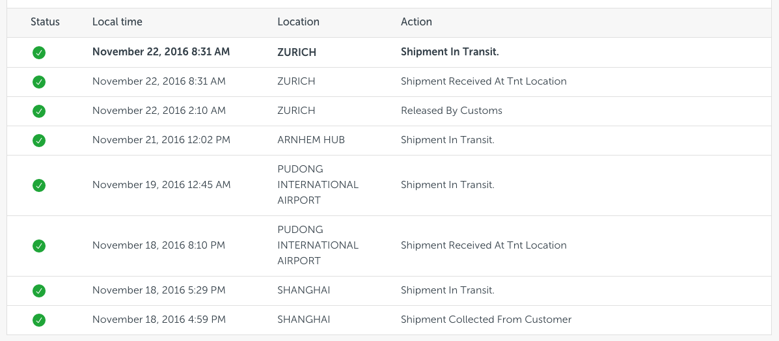Click status icon for Shipment Collected From Customer

coord(39,320)
